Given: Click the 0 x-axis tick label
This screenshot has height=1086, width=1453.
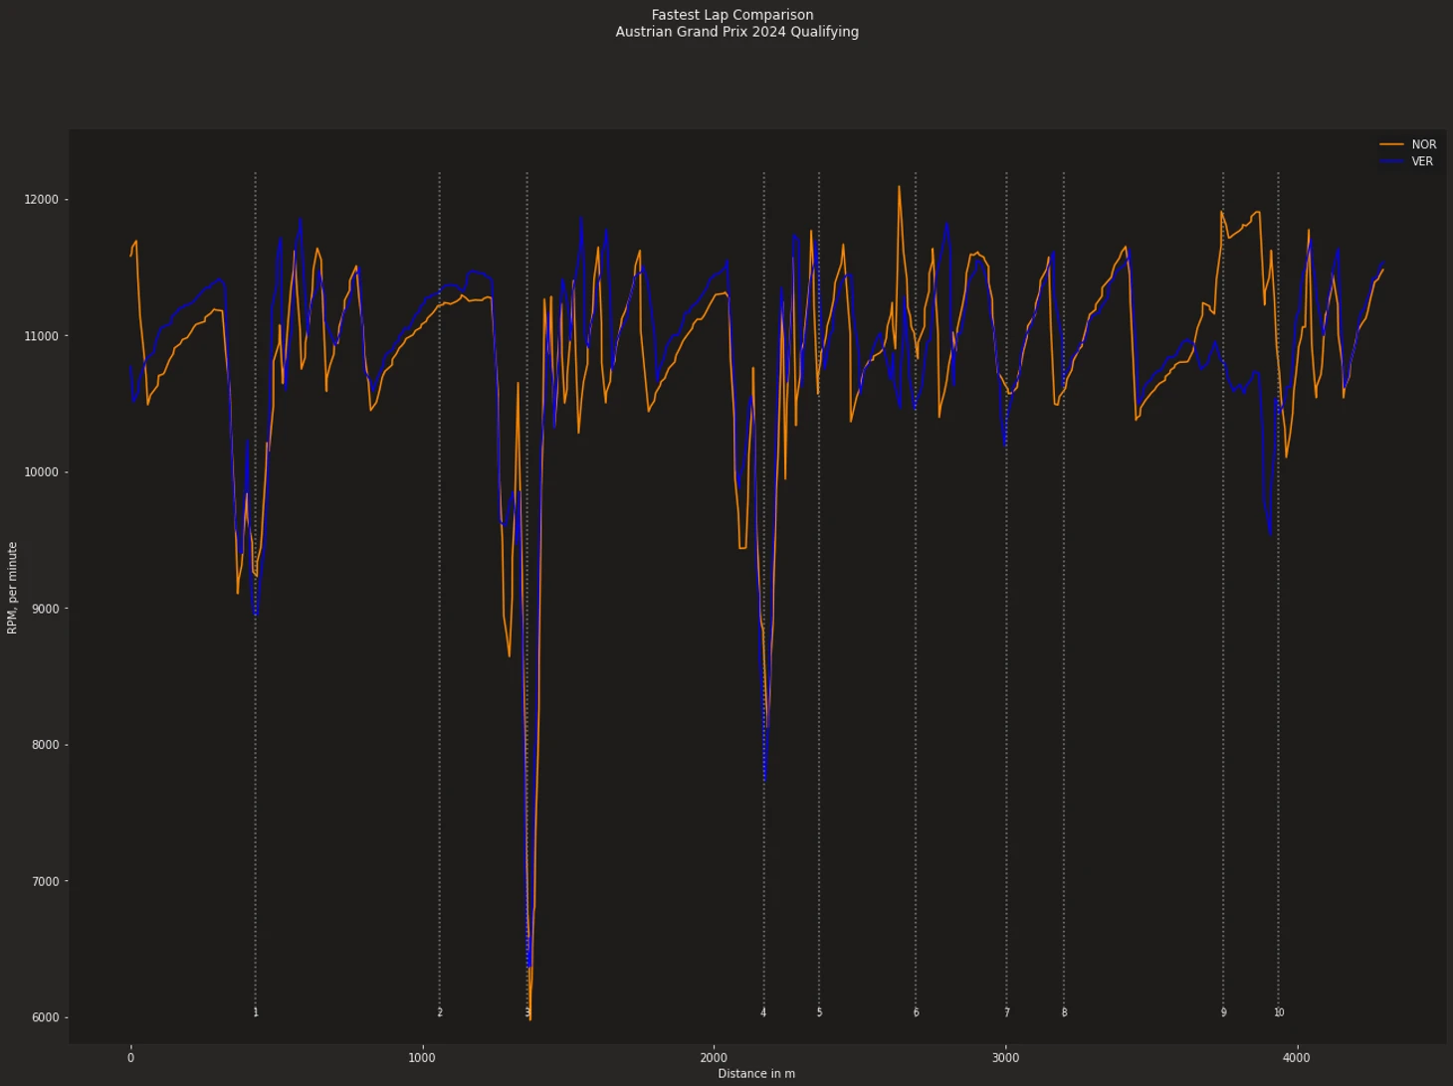Looking at the screenshot, I should tap(130, 1058).
